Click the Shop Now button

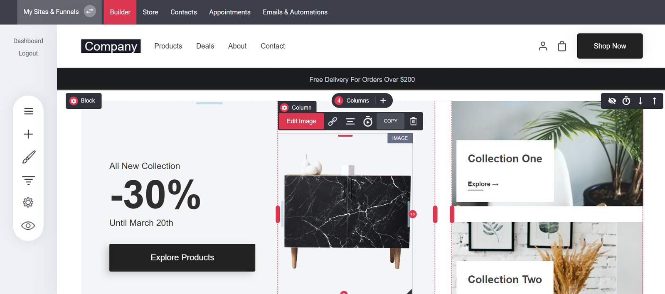(x=610, y=46)
